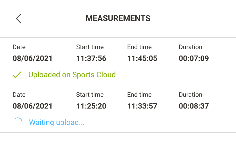Click the 11:33:57 end time
The width and height of the screenshot is (236, 159).
click(x=142, y=106)
